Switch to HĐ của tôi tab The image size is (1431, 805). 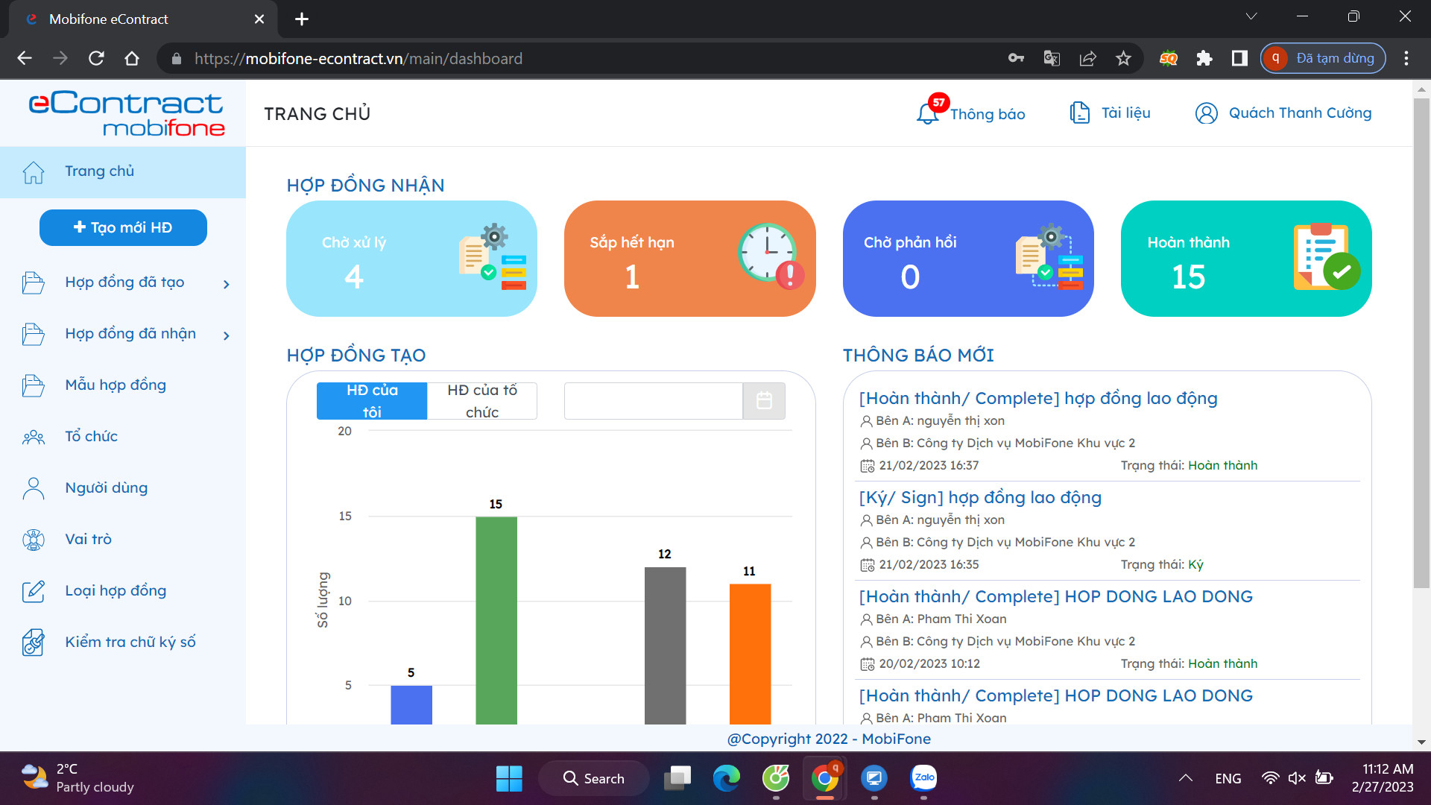coord(372,401)
